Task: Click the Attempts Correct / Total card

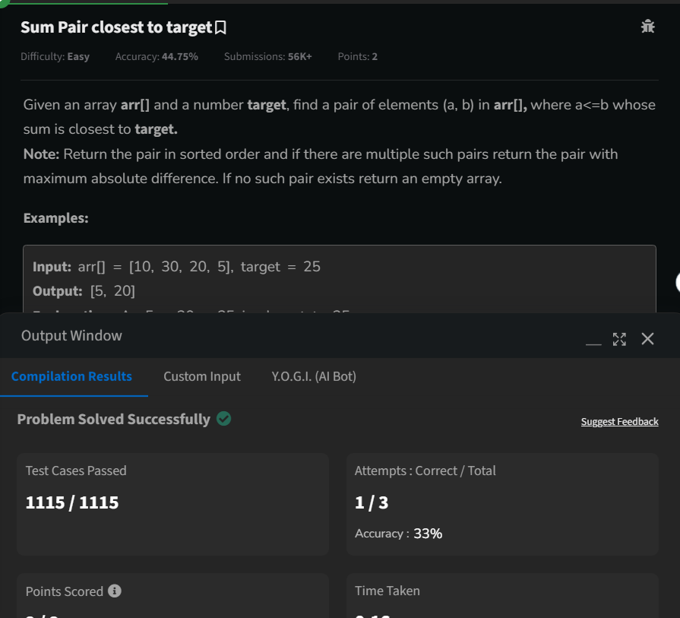Action: tap(502, 494)
